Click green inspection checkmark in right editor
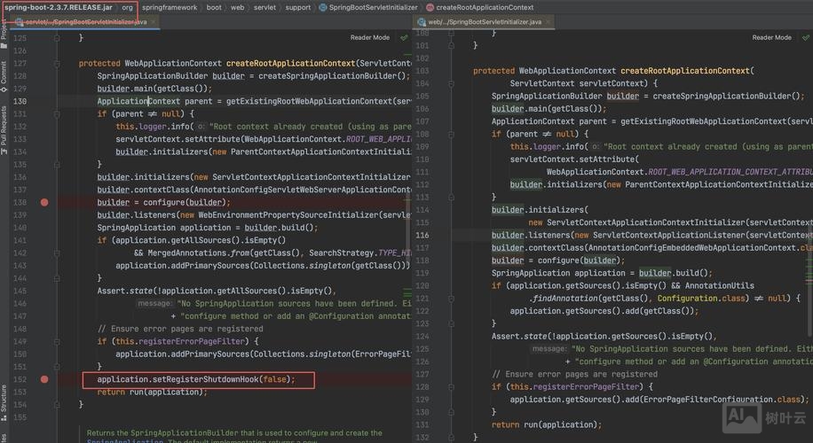This screenshot has width=813, height=443. point(806,38)
